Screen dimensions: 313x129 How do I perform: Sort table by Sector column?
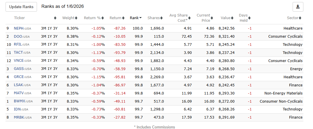point(294,18)
